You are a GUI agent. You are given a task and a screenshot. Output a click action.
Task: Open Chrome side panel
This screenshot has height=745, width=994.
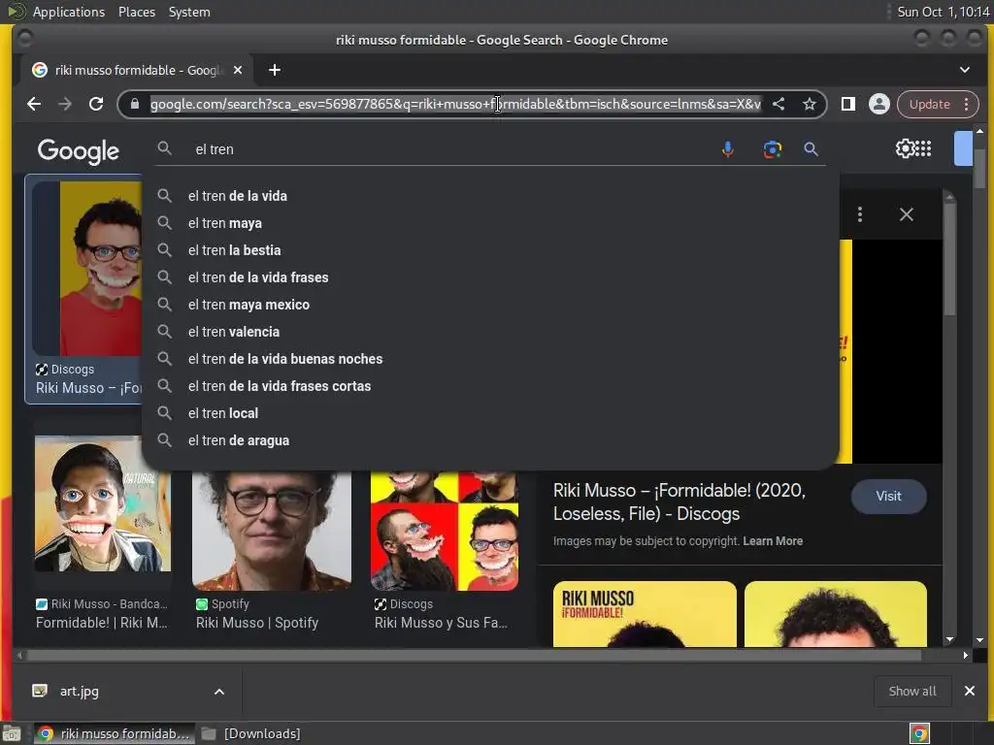coord(848,104)
